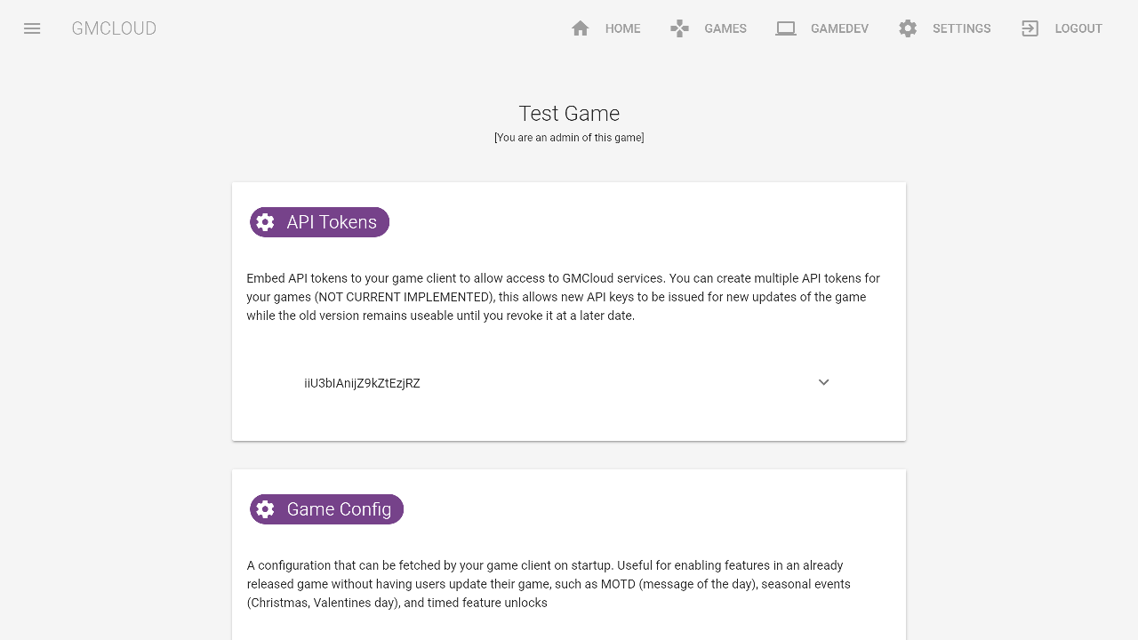Viewport: 1138px width, 640px height.
Task: Open SETTINGS from the navigation bar
Action: (962, 28)
